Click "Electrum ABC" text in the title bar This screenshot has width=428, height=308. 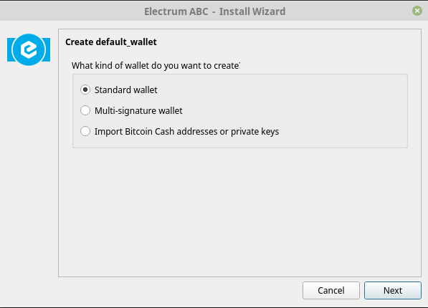(x=176, y=11)
